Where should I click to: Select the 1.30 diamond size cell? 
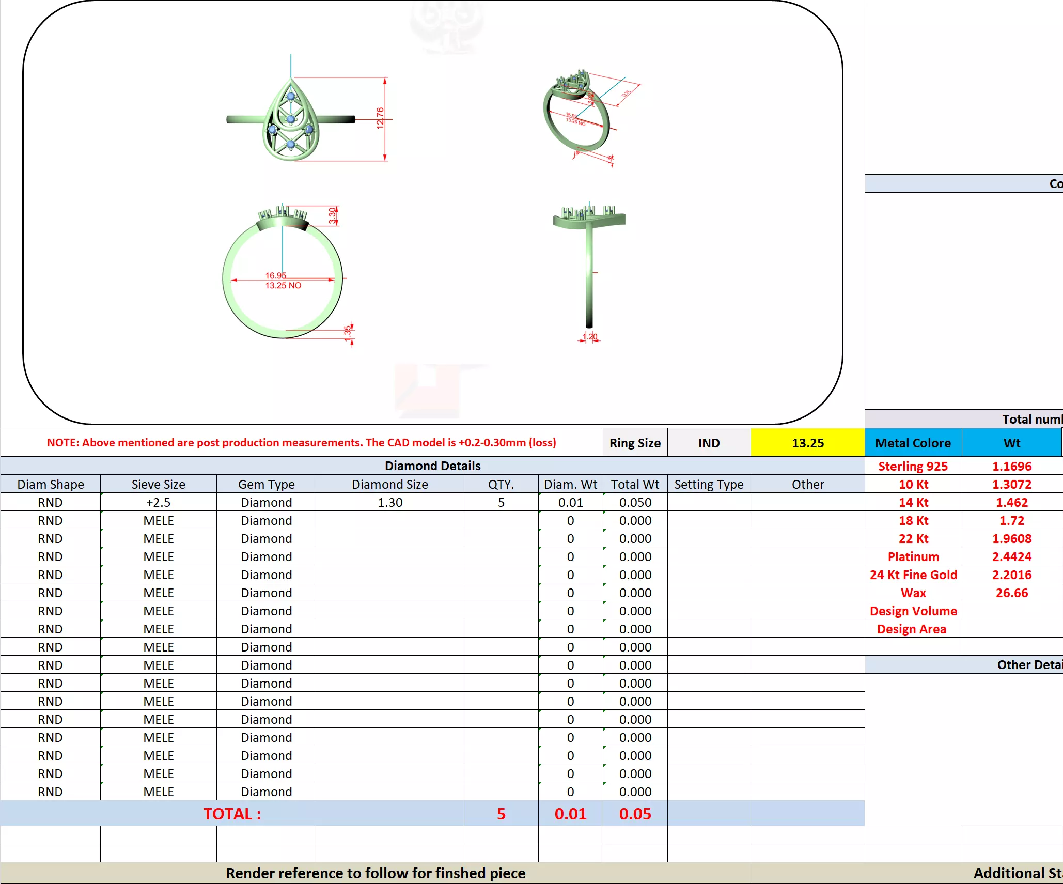389,502
